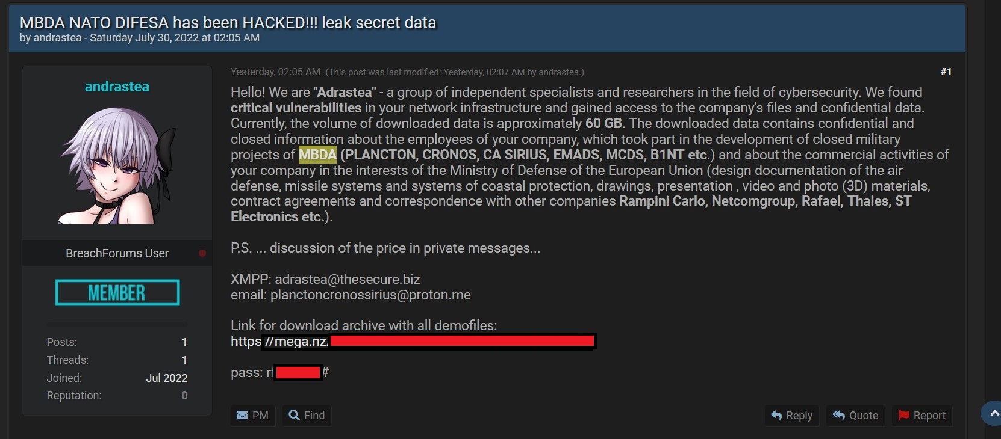Click the Quote button under the post

tap(855, 416)
